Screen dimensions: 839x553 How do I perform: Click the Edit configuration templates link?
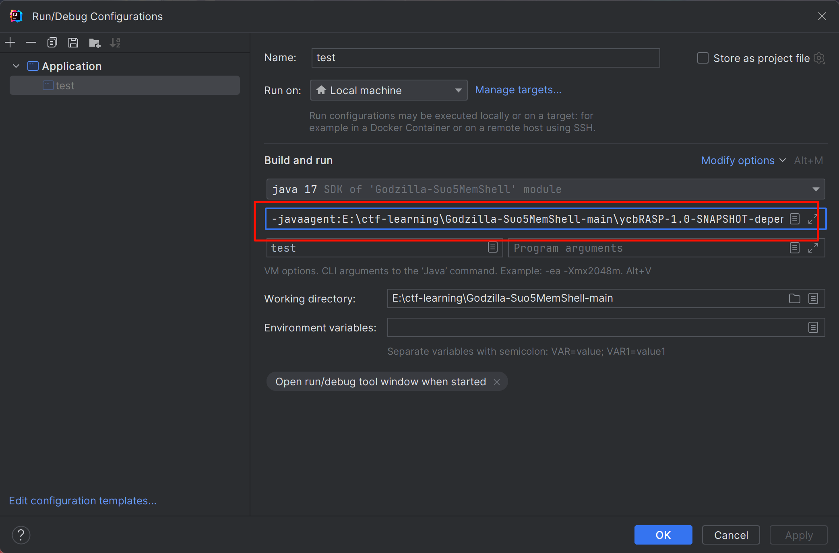tap(83, 501)
